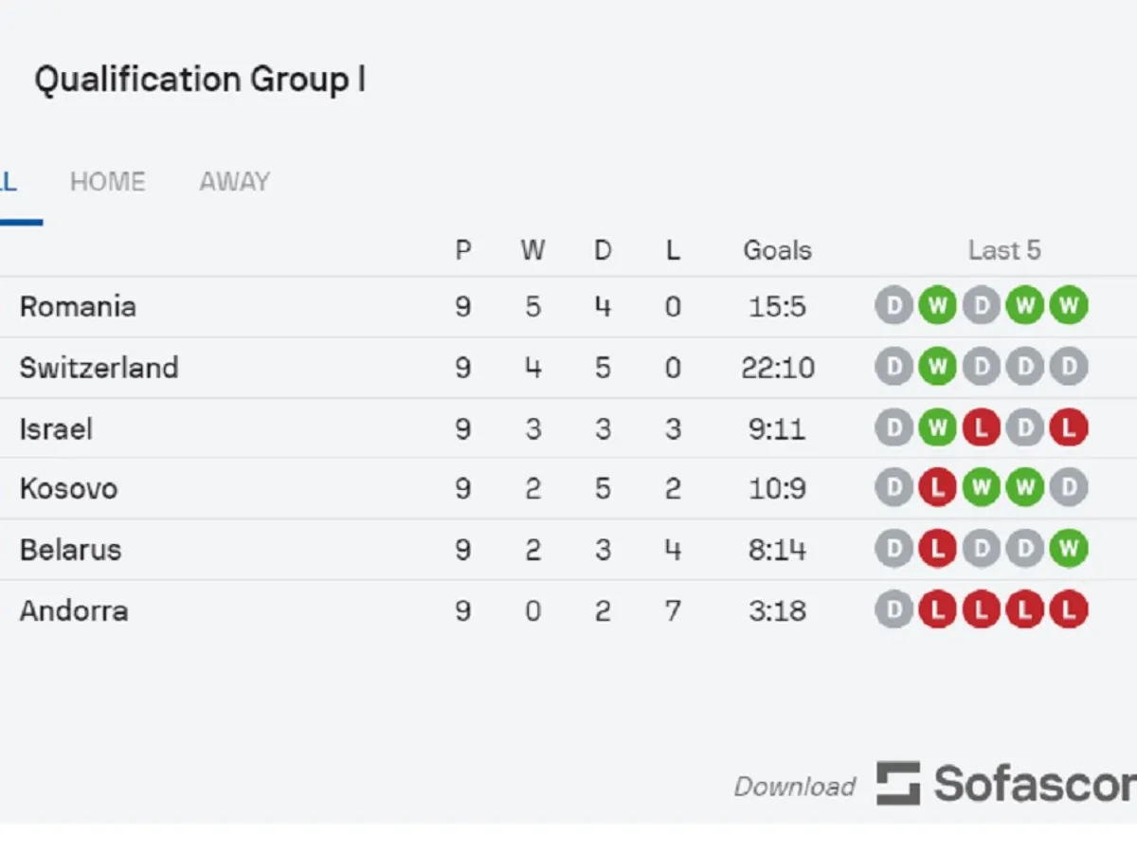Open the Belarus team entry
This screenshot has height=853, width=1137.
click(x=70, y=550)
